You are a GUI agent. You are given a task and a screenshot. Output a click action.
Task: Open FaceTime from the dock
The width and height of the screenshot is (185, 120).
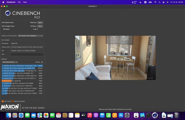[52, 115]
